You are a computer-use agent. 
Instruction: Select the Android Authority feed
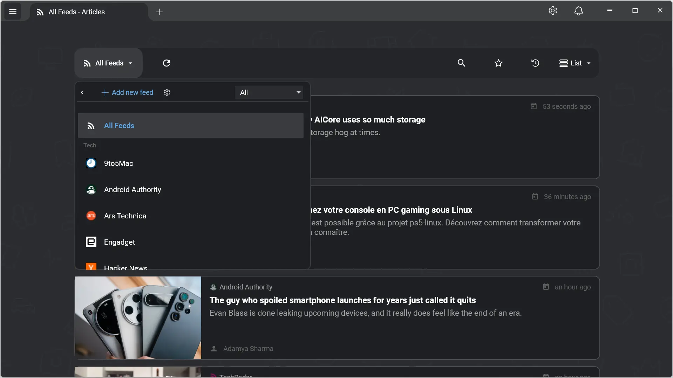[x=191, y=190]
